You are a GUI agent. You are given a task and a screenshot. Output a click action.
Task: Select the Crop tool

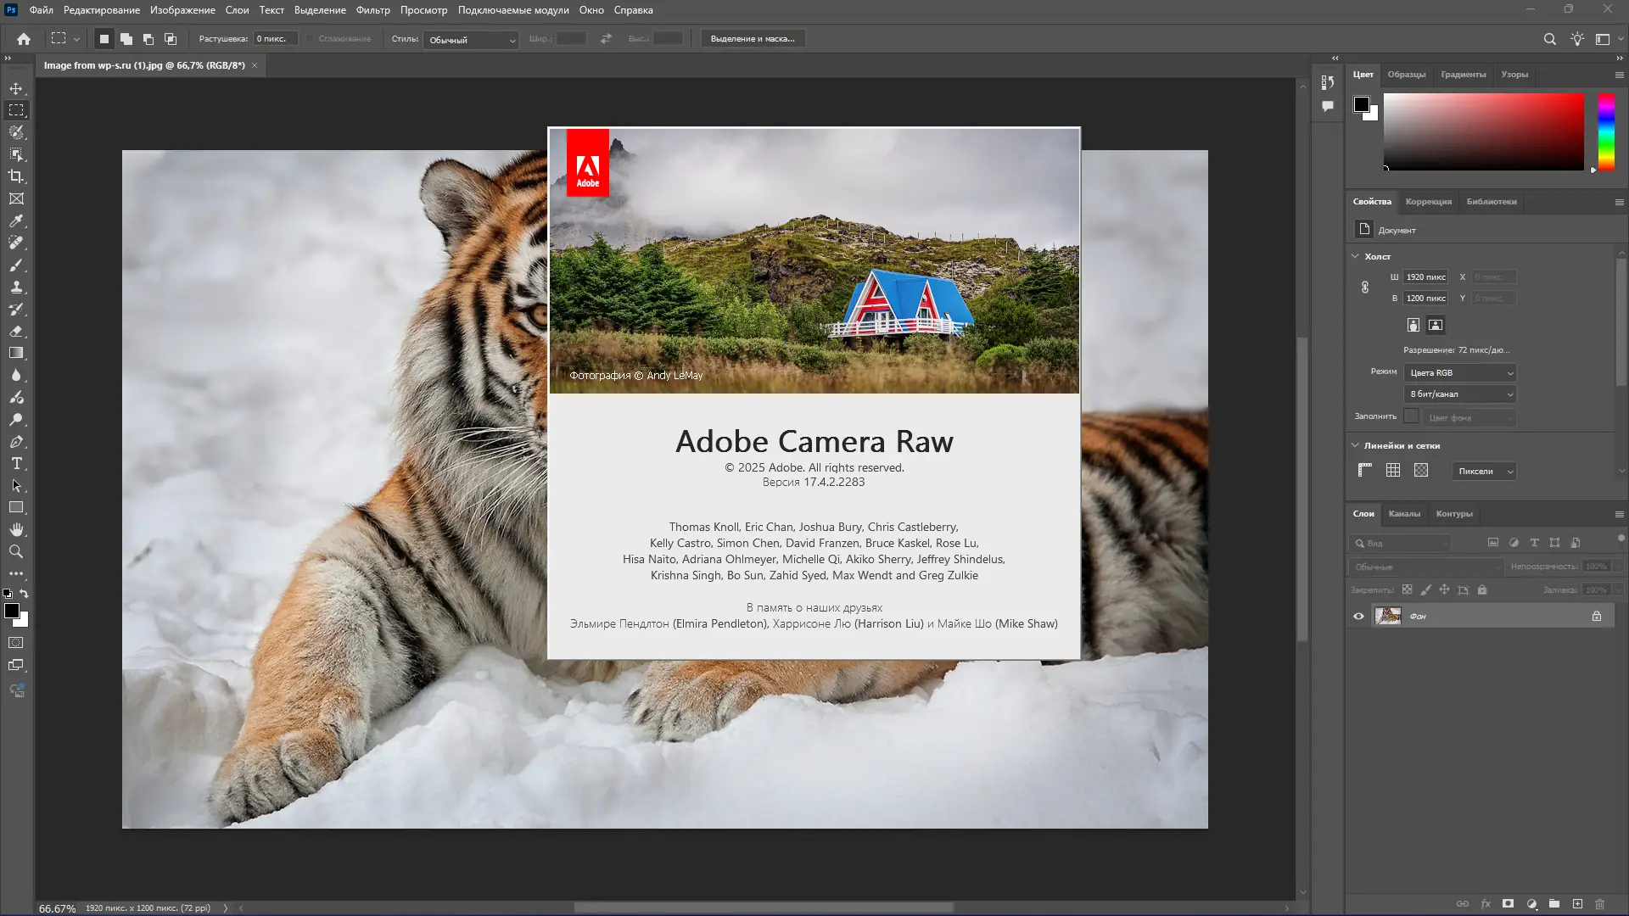pyautogui.click(x=16, y=176)
